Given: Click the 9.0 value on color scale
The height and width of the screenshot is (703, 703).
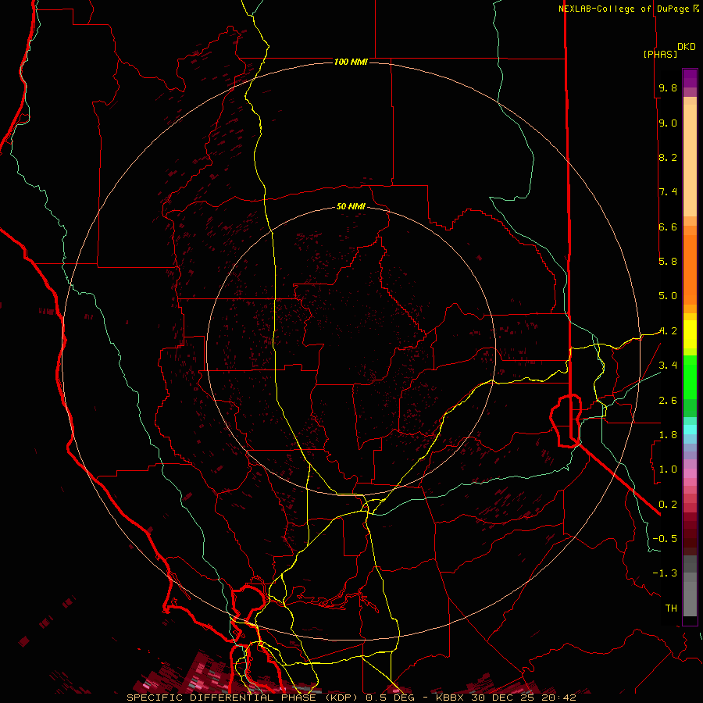Looking at the screenshot, I should point(668,123).
